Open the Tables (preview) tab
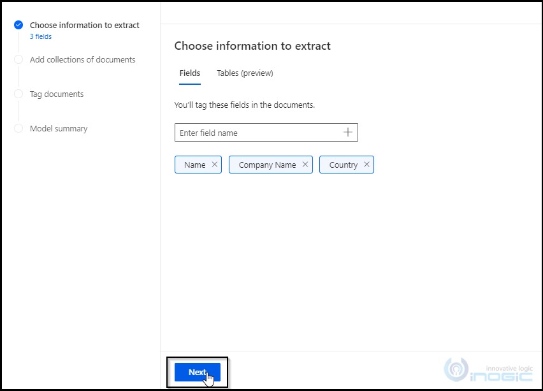This screenshot has width=543, height=391. [x=245, y=73]
